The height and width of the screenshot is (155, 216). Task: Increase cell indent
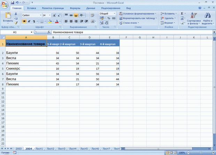pyautogui.click(x=86, y=21)
